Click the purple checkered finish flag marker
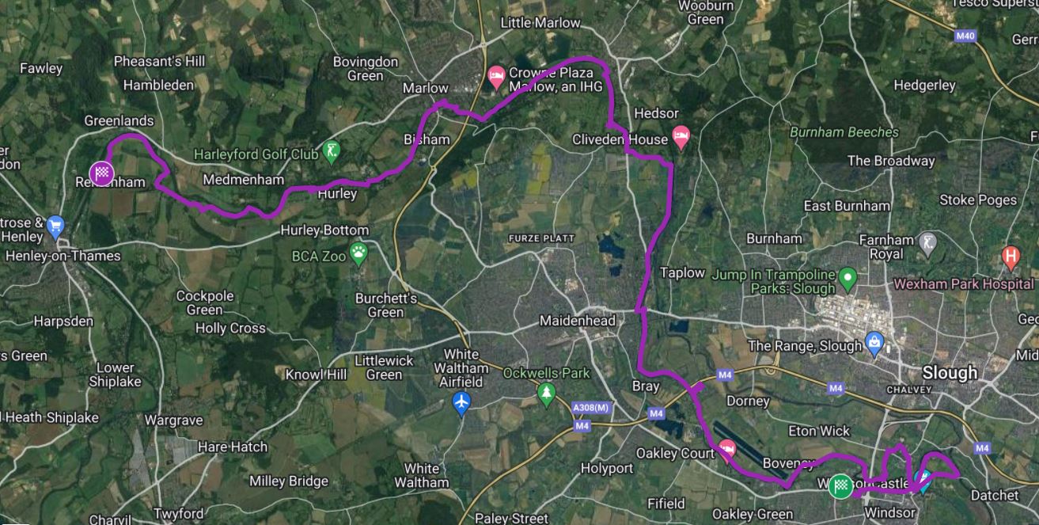The image size is (1039, 525). click(x=101, y=172)
